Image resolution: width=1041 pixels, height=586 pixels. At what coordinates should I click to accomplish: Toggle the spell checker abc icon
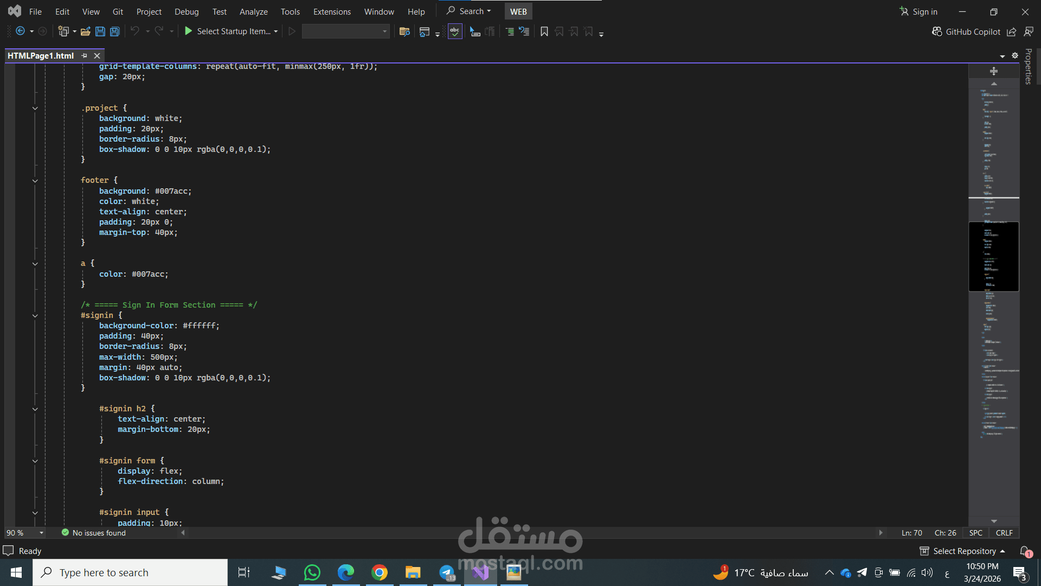(x=454, y=31)
